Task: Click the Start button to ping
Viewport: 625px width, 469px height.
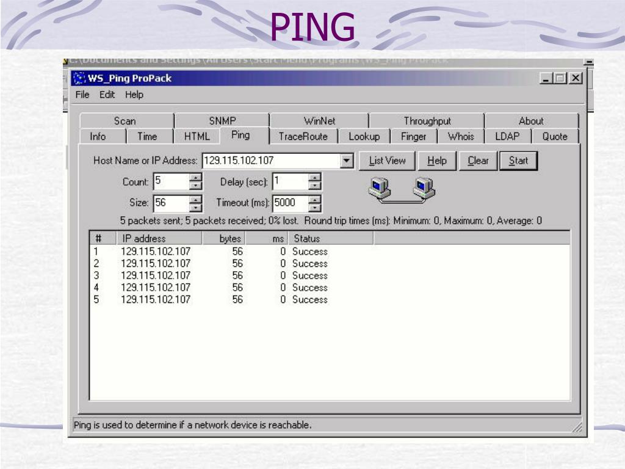Action: [x=518, y=161]
